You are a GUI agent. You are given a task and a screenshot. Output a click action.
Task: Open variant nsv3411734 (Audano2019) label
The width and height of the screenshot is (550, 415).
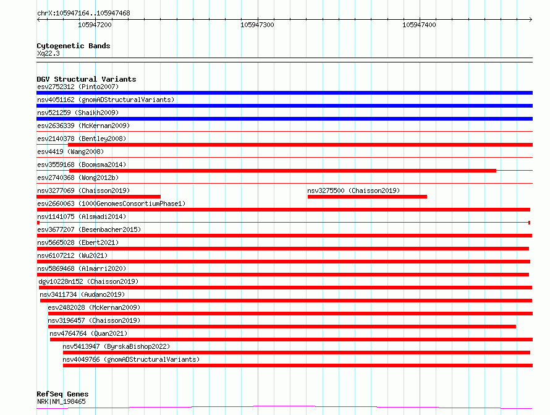[82, 294]
